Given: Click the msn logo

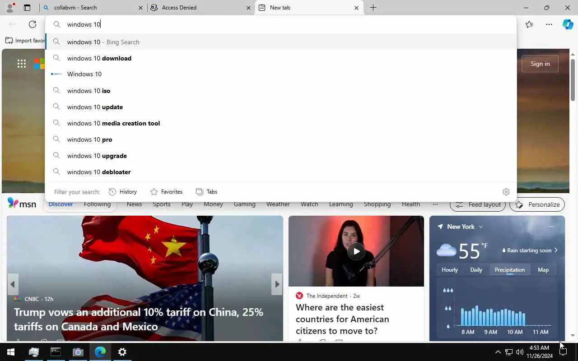Looking at the screenshot, I should (22, 204).
